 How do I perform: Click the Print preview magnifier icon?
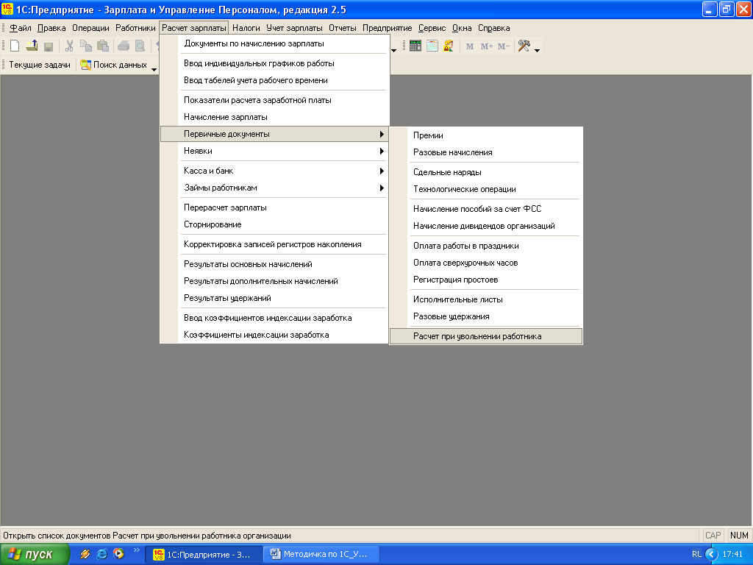coord(140,46)
